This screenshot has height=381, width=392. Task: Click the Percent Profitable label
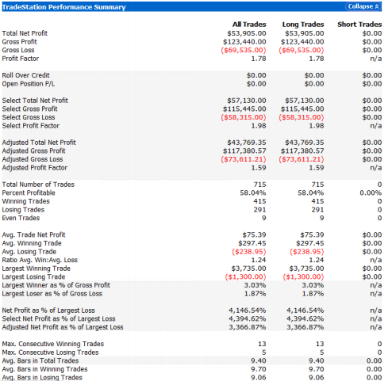(x=29, y=192)
